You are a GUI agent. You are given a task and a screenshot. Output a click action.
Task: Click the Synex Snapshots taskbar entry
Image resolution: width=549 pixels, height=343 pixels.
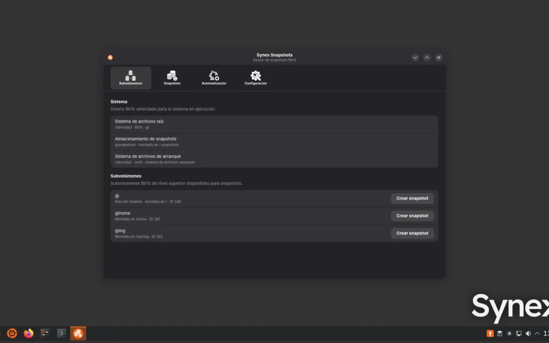78,333
